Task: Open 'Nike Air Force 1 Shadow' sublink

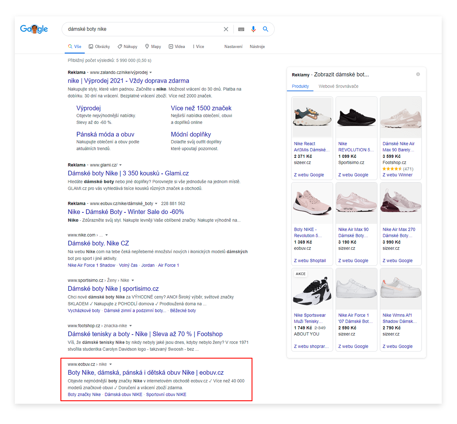Action: (91, 265)
